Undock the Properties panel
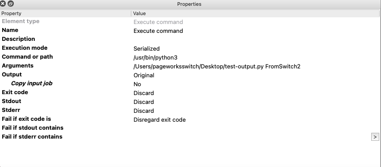Image resolution: width=381 pixels, height=167 pixels. pyautogui.click(x=11, y=4)
